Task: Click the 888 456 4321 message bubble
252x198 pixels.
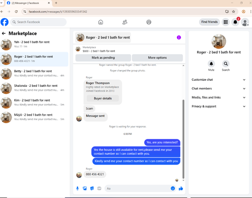Action: tap(95, 174)
